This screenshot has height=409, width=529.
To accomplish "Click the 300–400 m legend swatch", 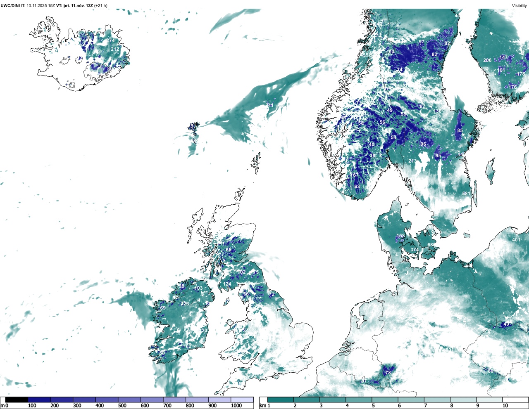I will [x=84, y=400].
